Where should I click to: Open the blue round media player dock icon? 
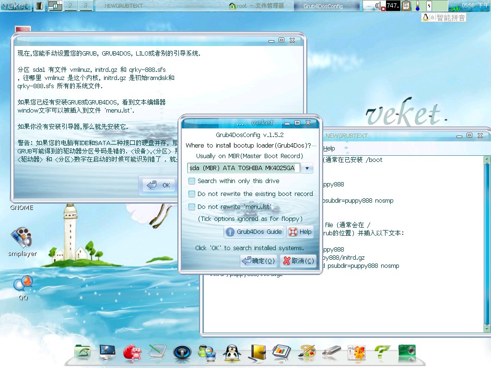point(182,352)
